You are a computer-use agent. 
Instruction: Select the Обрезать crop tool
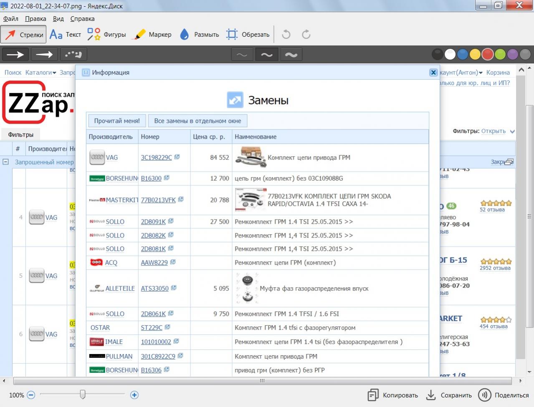tap(248, 35)
